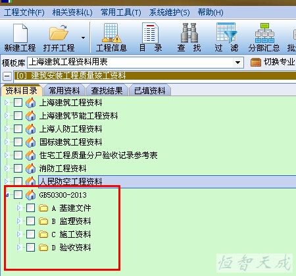This screenshot has height=276, width=296.
Task: Open the dropdown arrow beside 打开工程
Action: pos(83,38)
